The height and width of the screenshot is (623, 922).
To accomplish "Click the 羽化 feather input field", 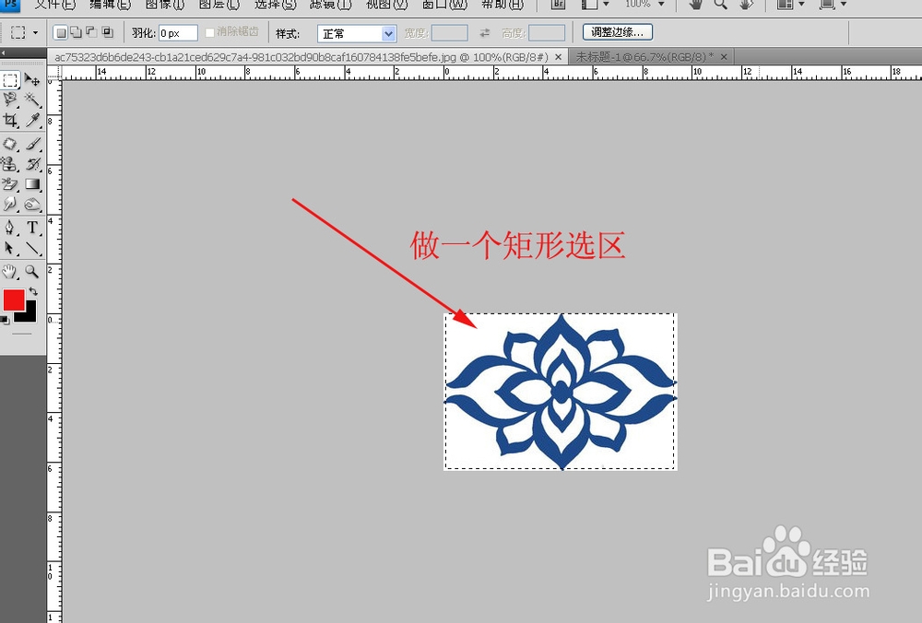I will pyautogui.click(x=178, y=33).
